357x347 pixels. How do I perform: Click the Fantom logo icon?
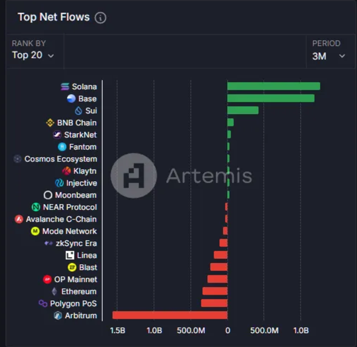tap(62, 147)
